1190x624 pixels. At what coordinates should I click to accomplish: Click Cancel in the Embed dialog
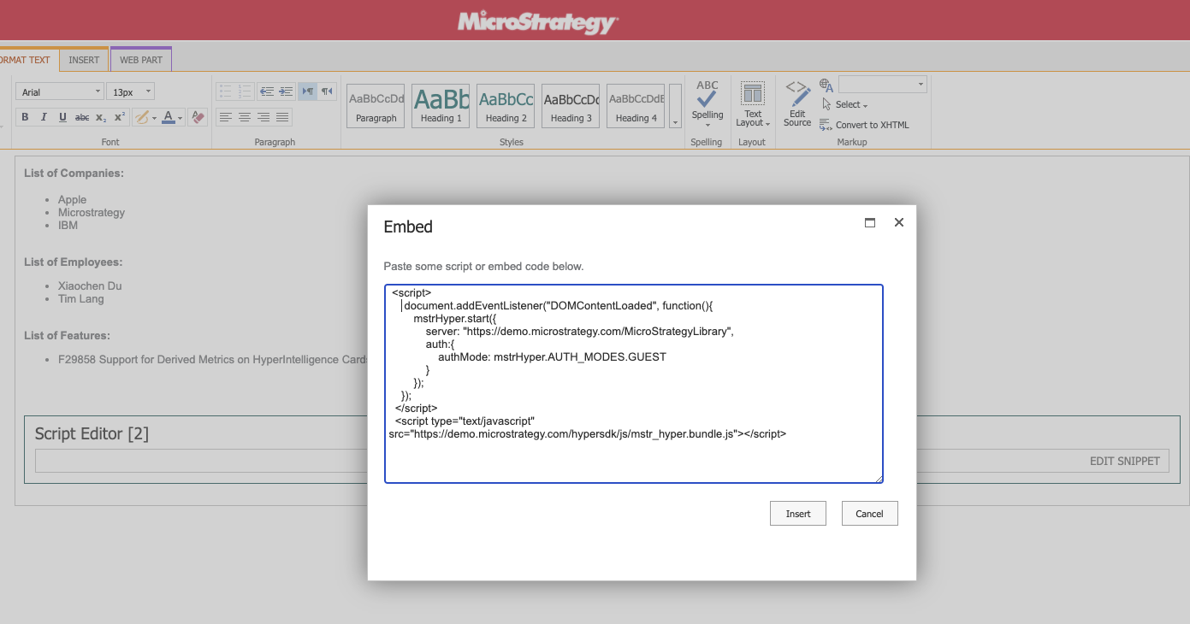click(x=869, y=514)
